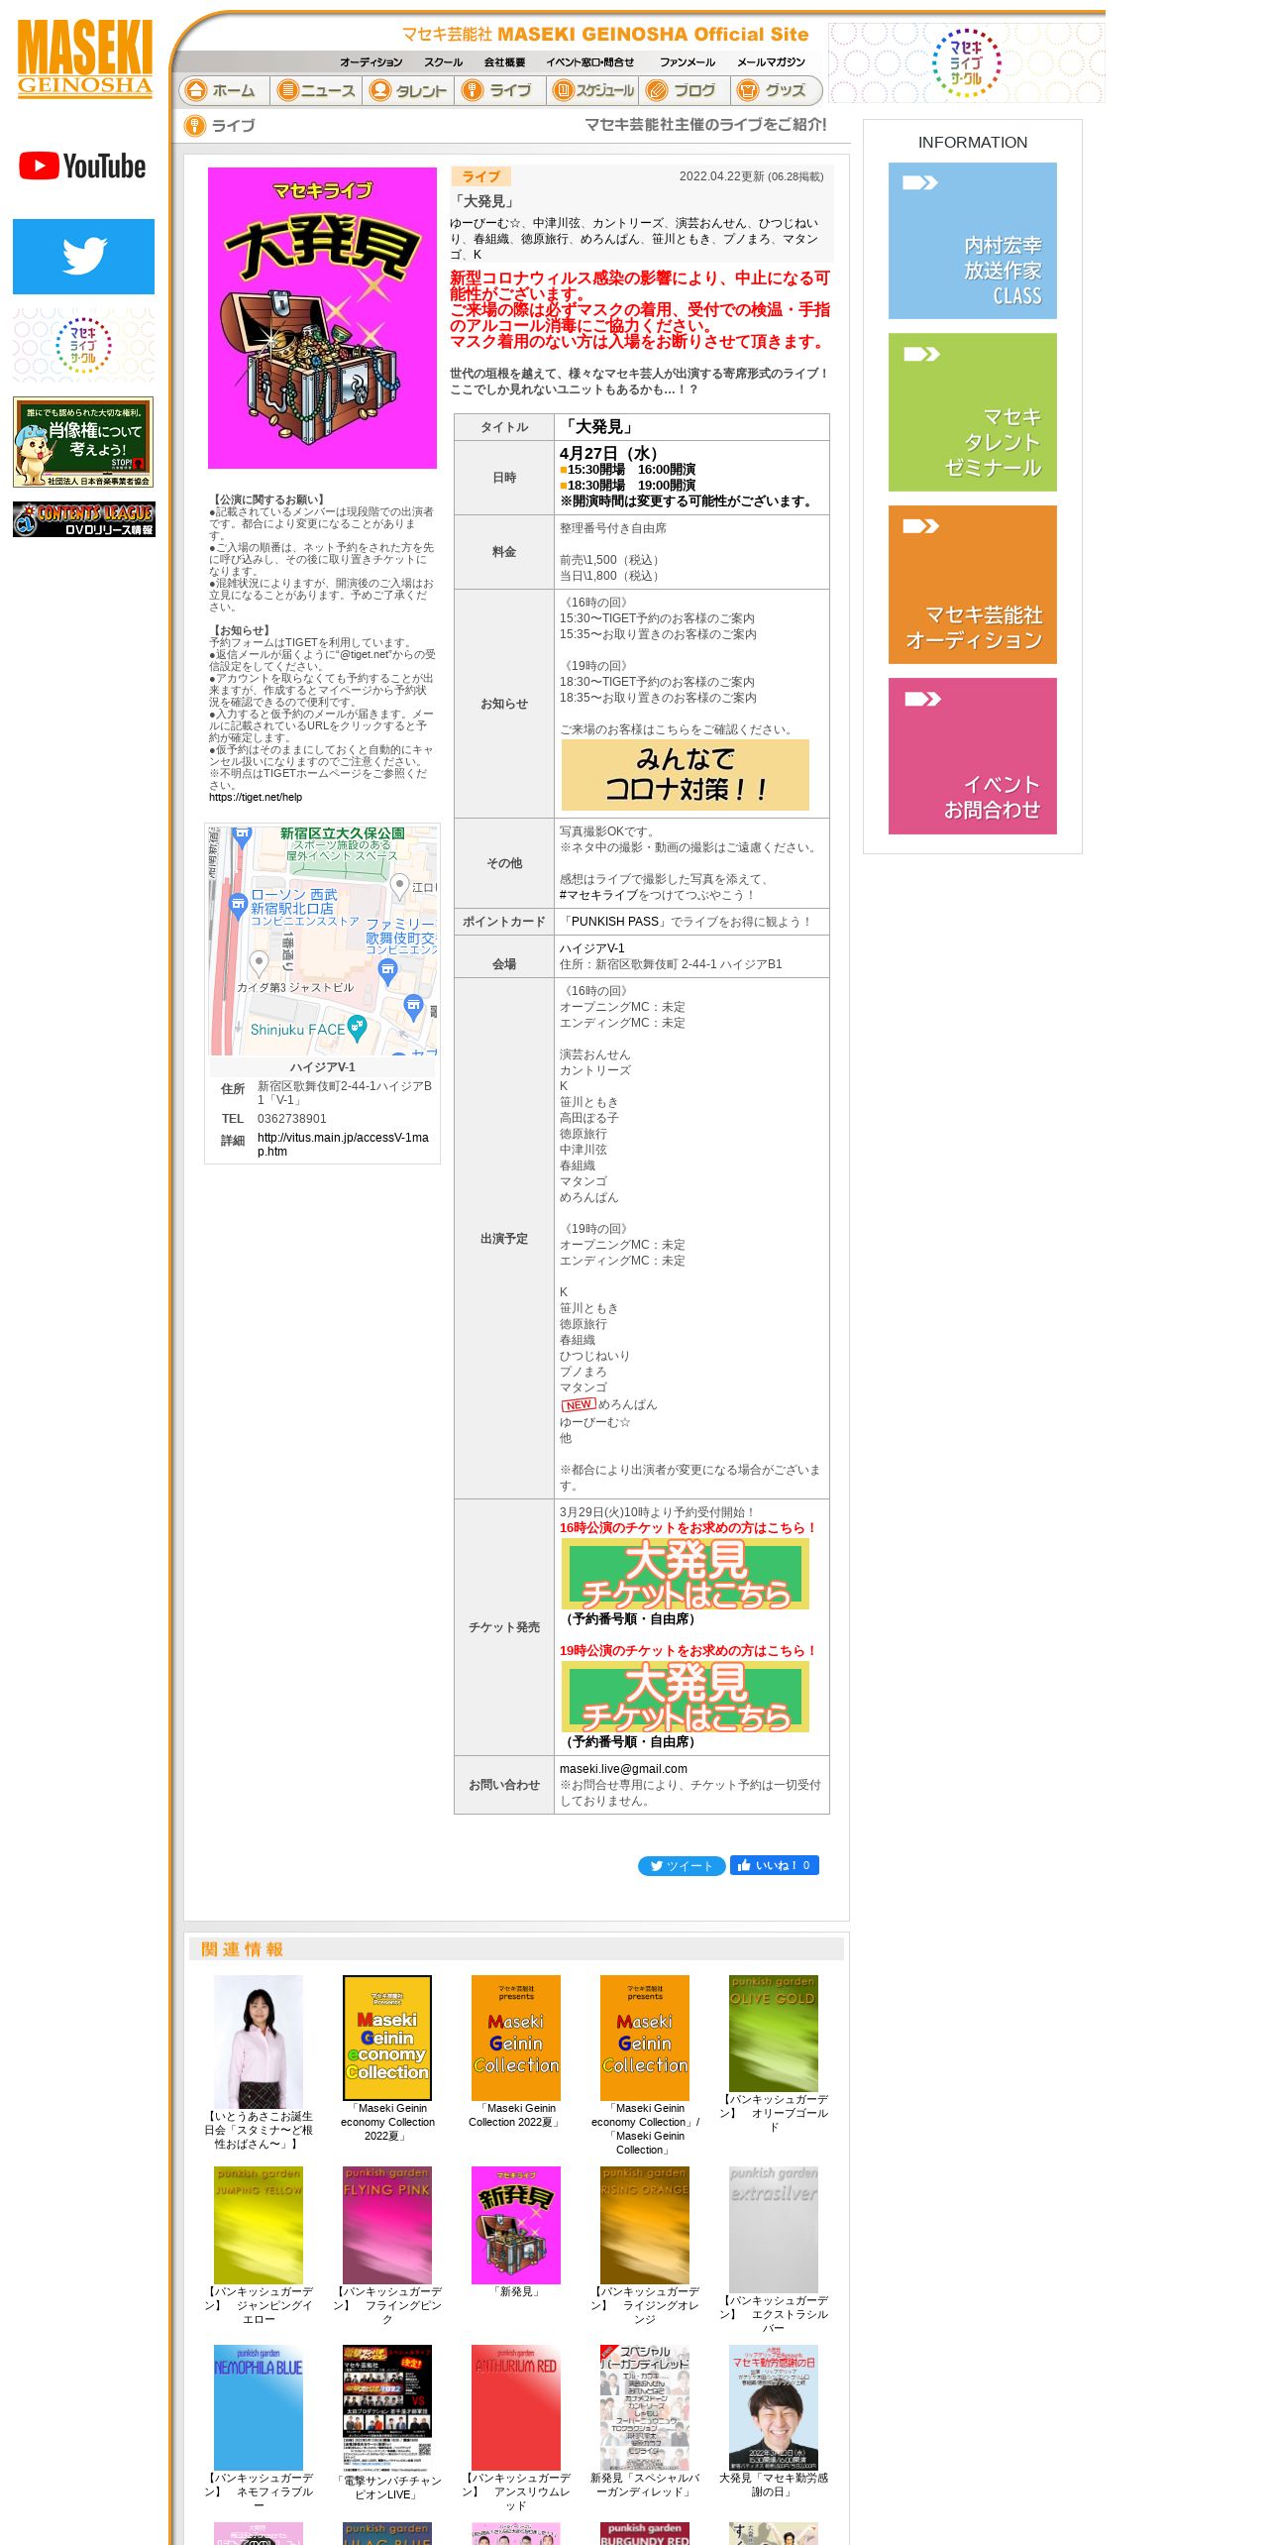The height and width of the screenshot is (2545, 1272).
Task: Open the イベントお問合わせ pink banner
Action: [x=973, y=756]
